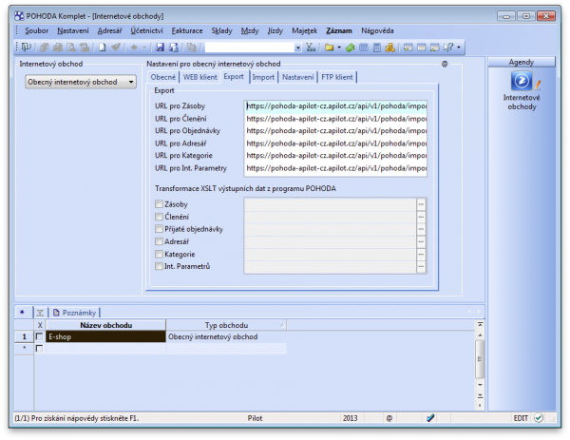Tick the checkbox in the empty new row
570x440 pixels.
pos(39,349)
